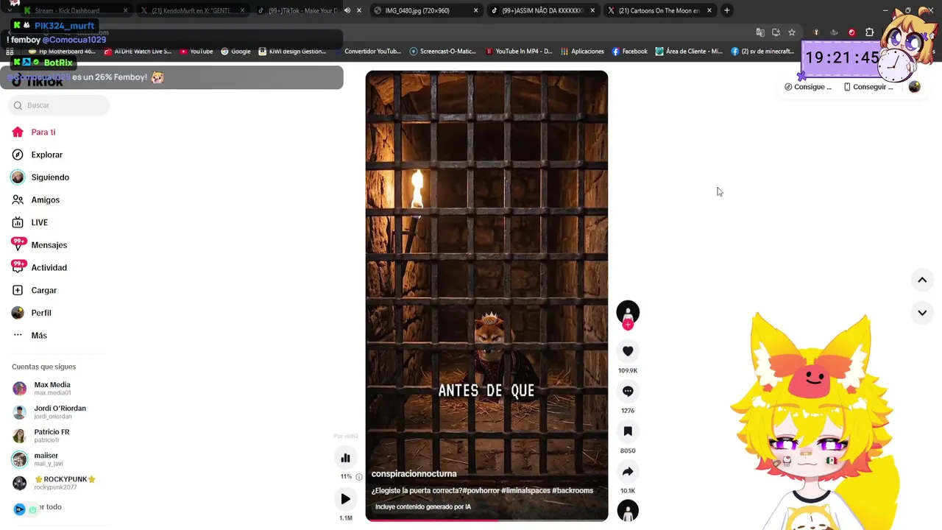Viewport: 942px width, 530px height.
Task: Open Facebook bookmark
Action: (x=630, y=52)
